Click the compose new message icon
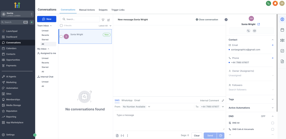This screenshot has width=286, height=139. pos(109,20)
